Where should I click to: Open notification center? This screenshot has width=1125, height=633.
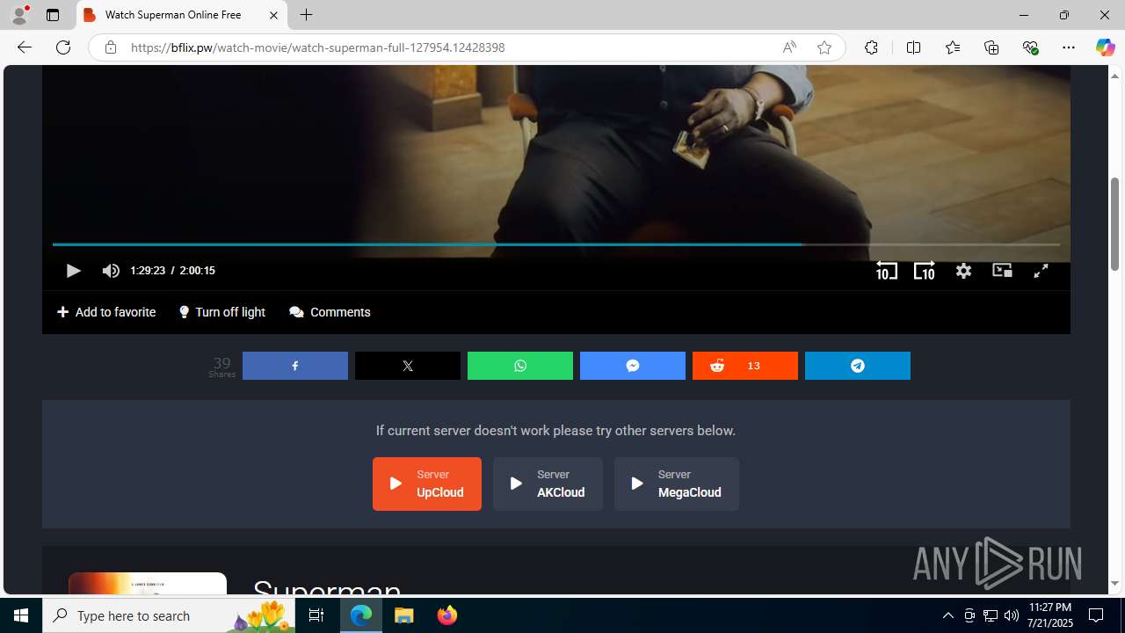1096,615
